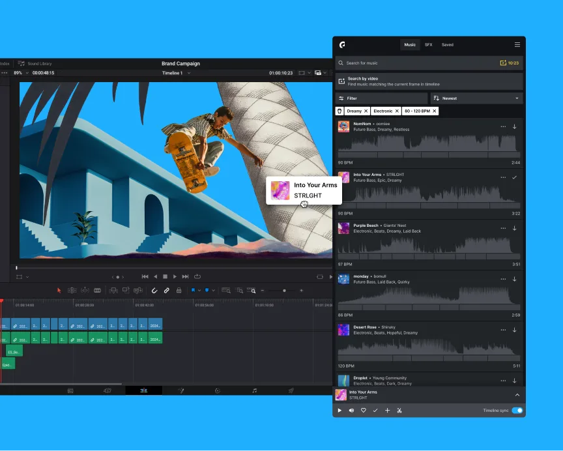Screen dimensions: 563x451
Task: Open the Fusion page
Action: (x=181, y=391)
